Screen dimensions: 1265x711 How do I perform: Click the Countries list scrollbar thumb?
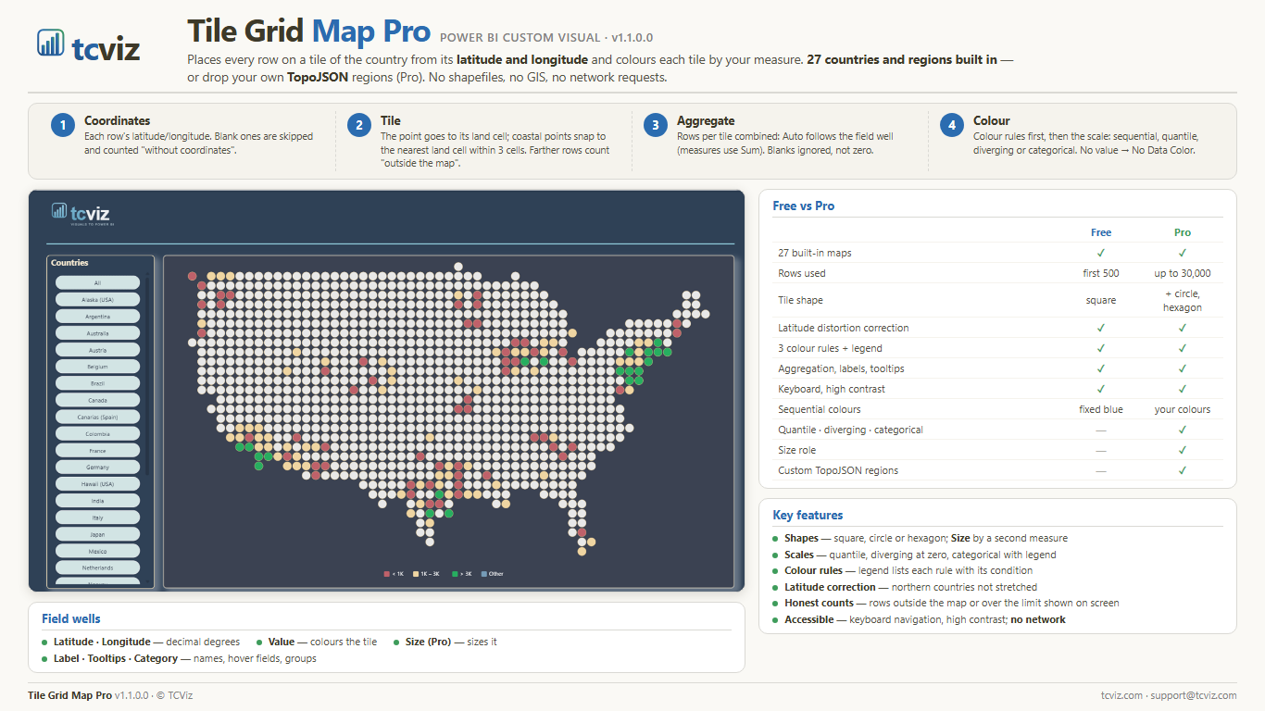click(146, 375)
